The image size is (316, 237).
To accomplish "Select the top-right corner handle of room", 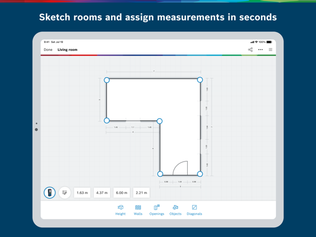I will (x=200, y=80).
